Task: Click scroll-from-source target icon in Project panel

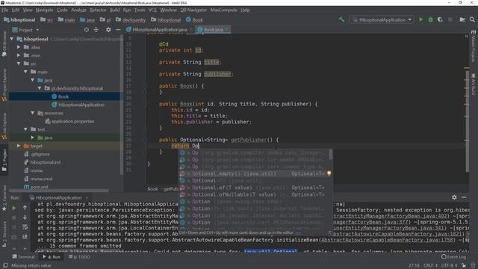Action: (87, 30)
